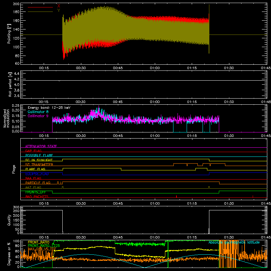
Task: Click the 4.0 tick on the Roll period axis
Action: [x=17, y=85]
